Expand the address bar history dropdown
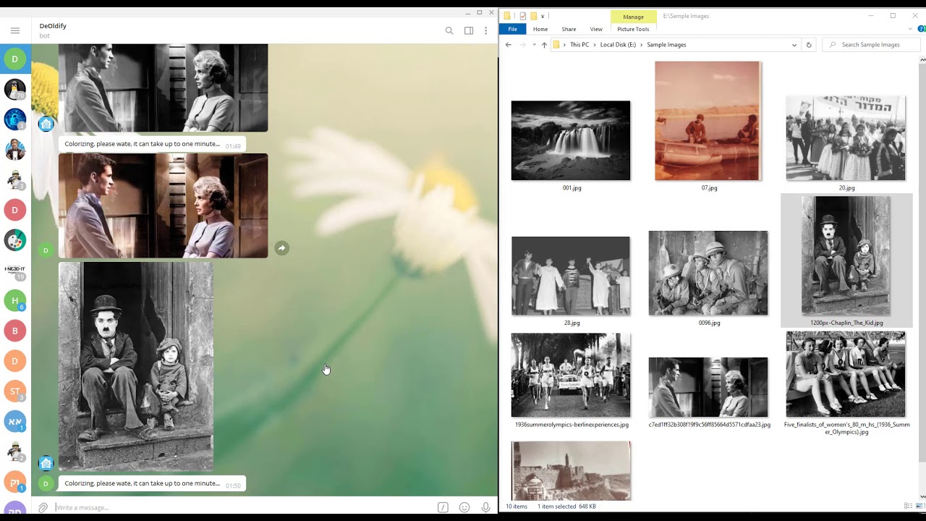 794,45
